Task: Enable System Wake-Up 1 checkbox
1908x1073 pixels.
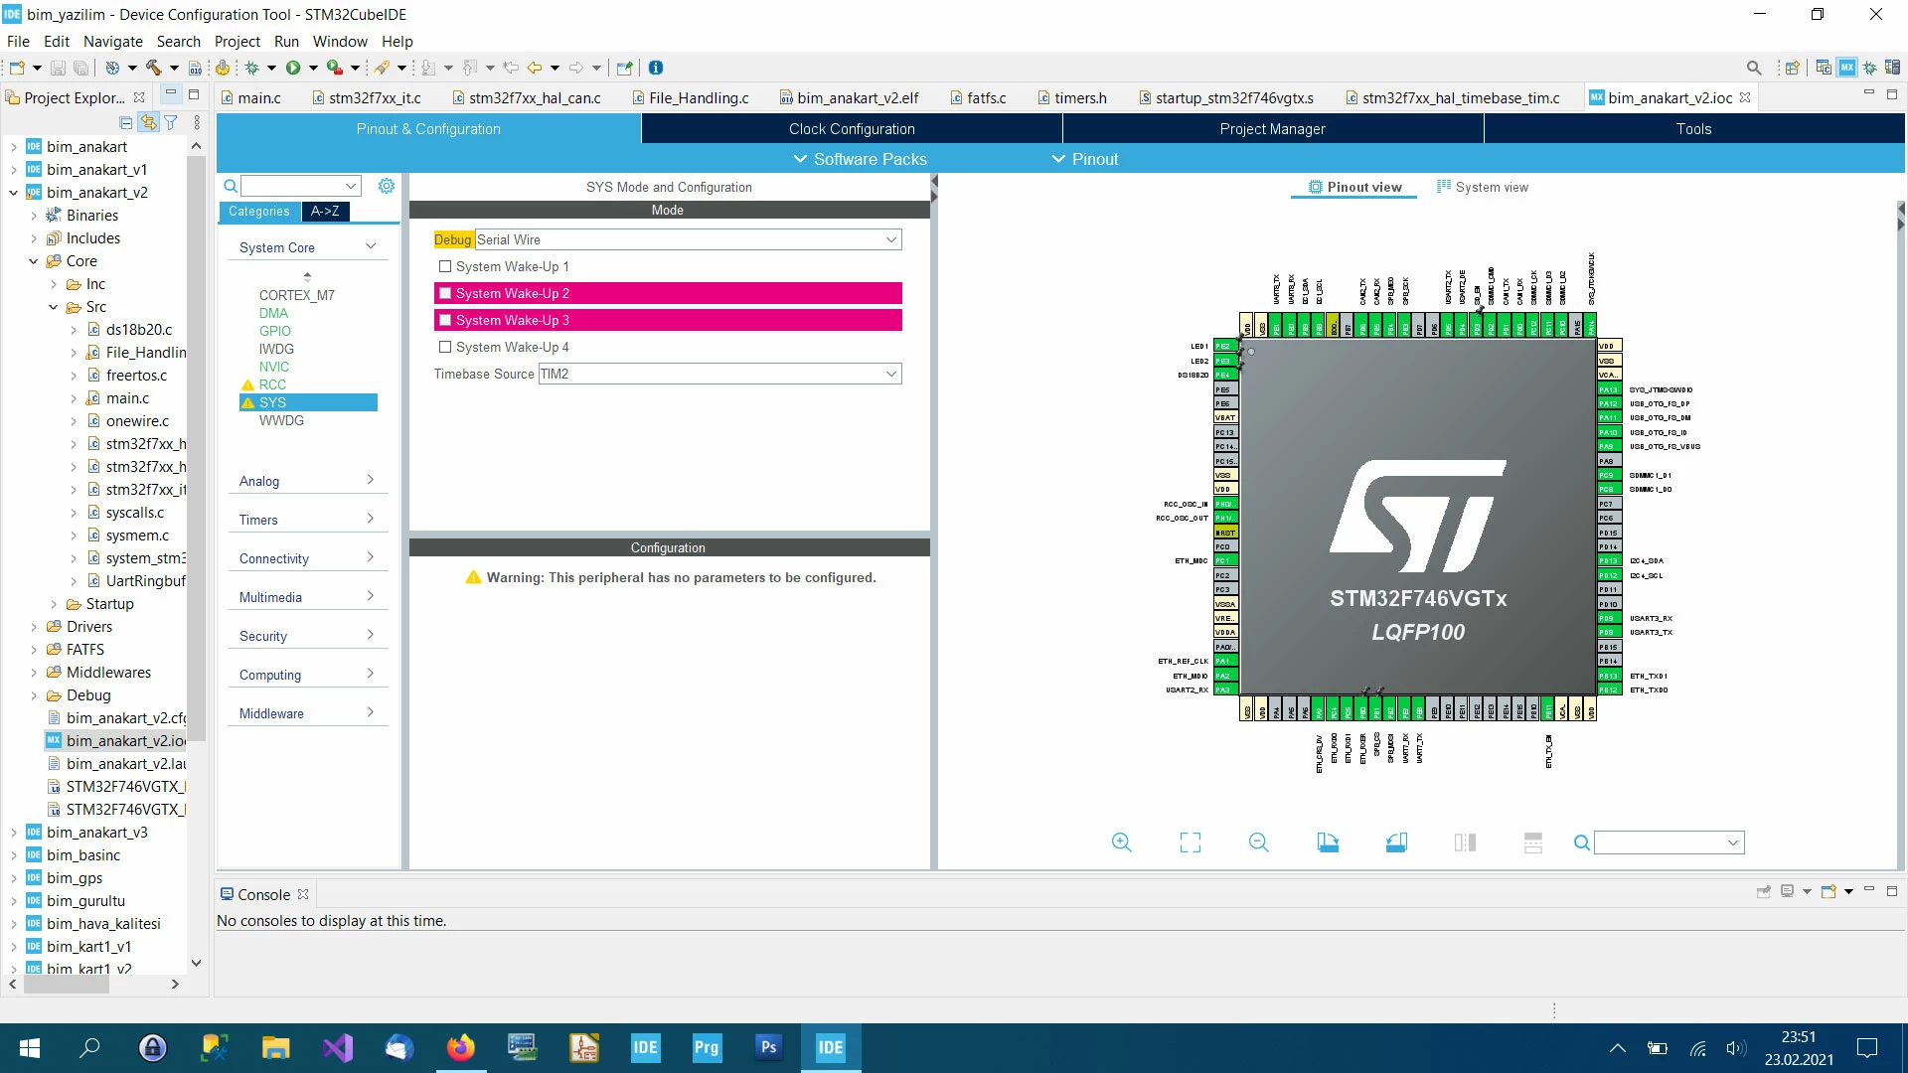Action: tap(445, 266)
